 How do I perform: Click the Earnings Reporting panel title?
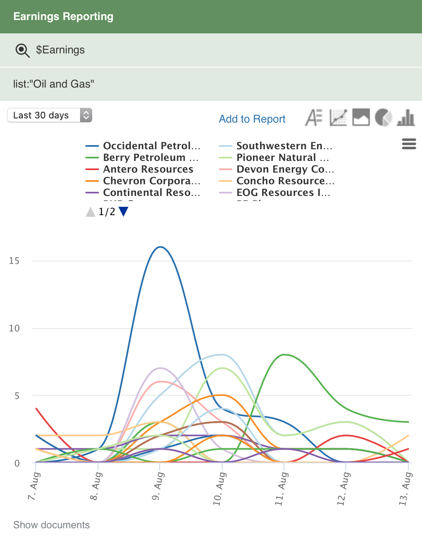click(63, 16)
